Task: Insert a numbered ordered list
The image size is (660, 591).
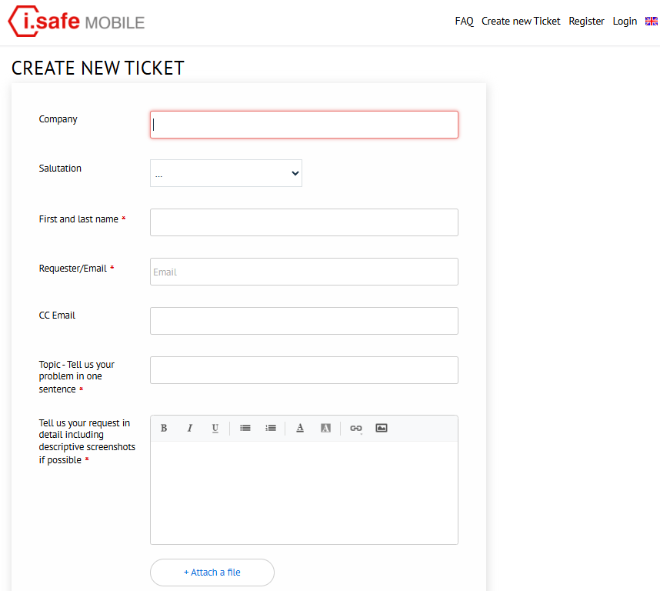Action: point(271,428)
